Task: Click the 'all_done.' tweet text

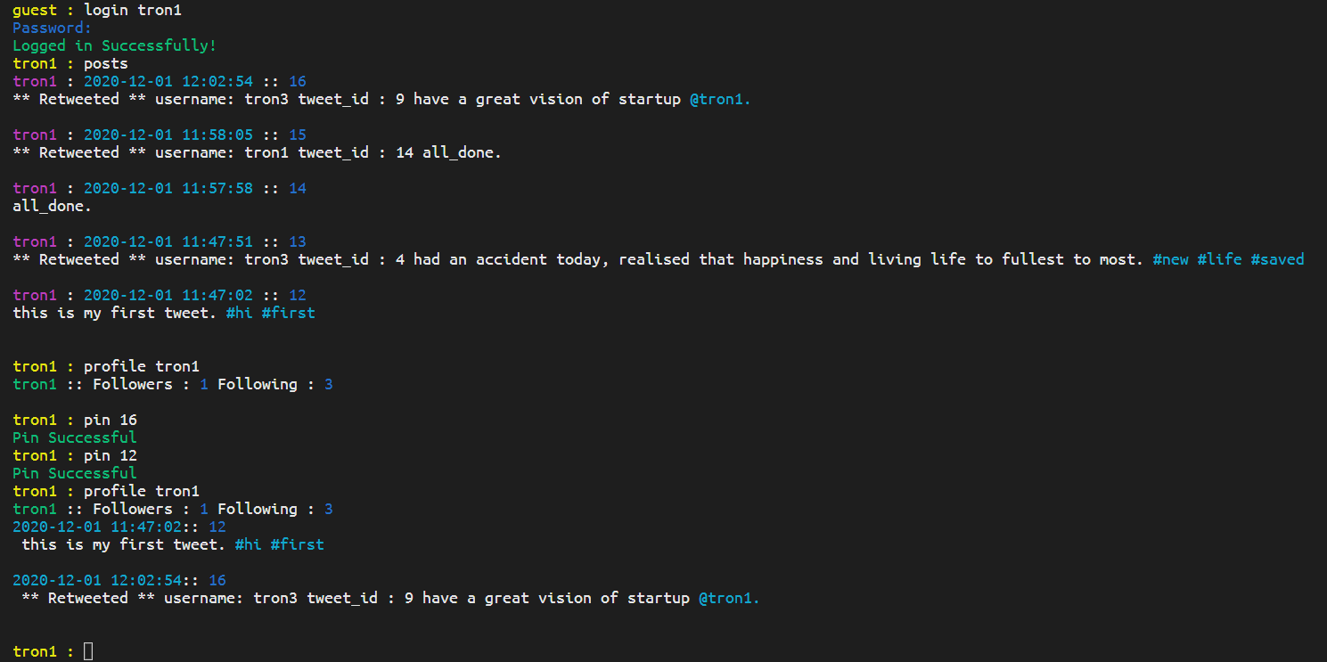Action: (x=52, y=206)
